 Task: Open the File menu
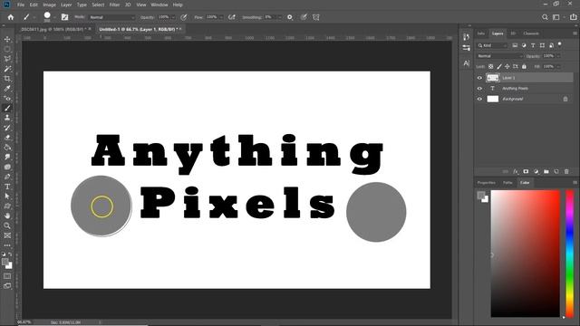[x=21, y=5]
